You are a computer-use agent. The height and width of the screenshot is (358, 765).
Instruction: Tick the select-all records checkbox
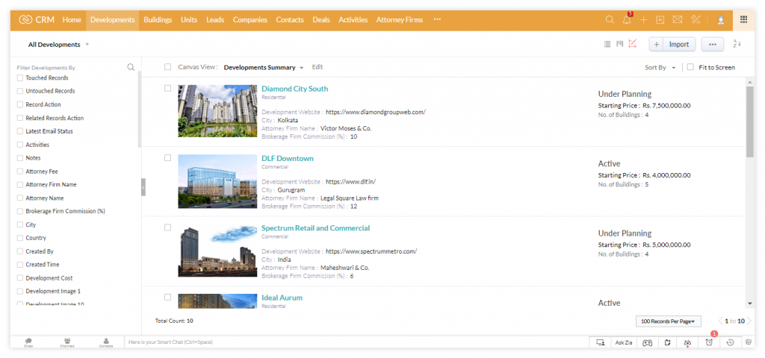tap(168, 67)
